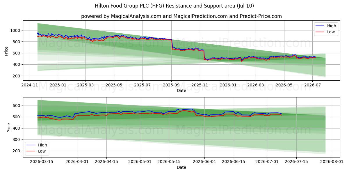Viewport: 349px width, 174px height.
Task: Click the bottom chart x-axis date "2026-07-15"
Action: click(296, 162)
